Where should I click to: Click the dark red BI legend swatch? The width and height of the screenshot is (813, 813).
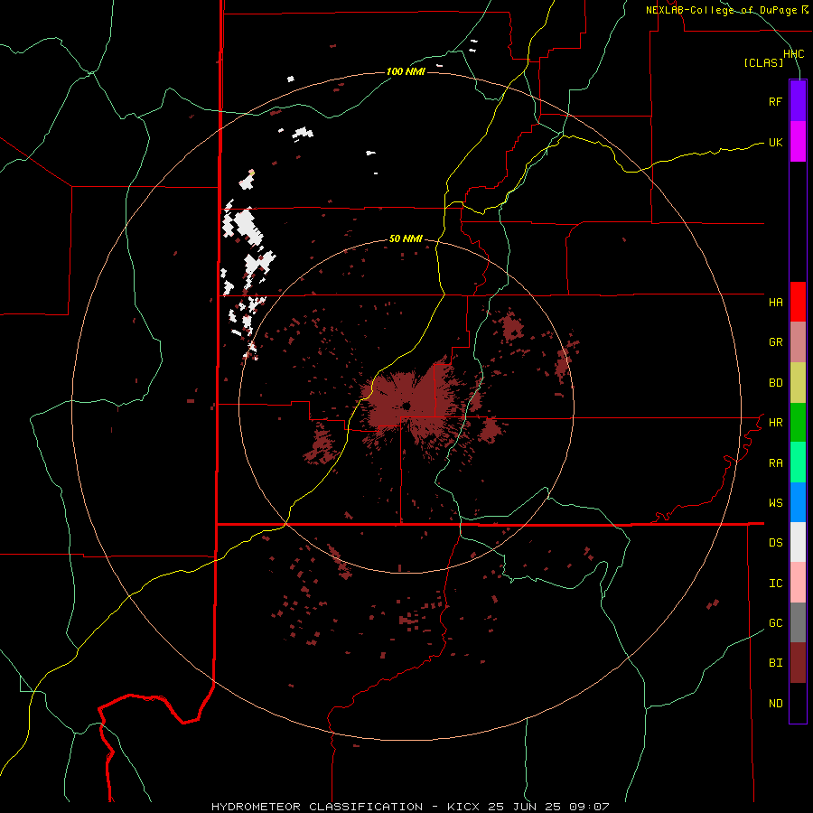point(798,663)
